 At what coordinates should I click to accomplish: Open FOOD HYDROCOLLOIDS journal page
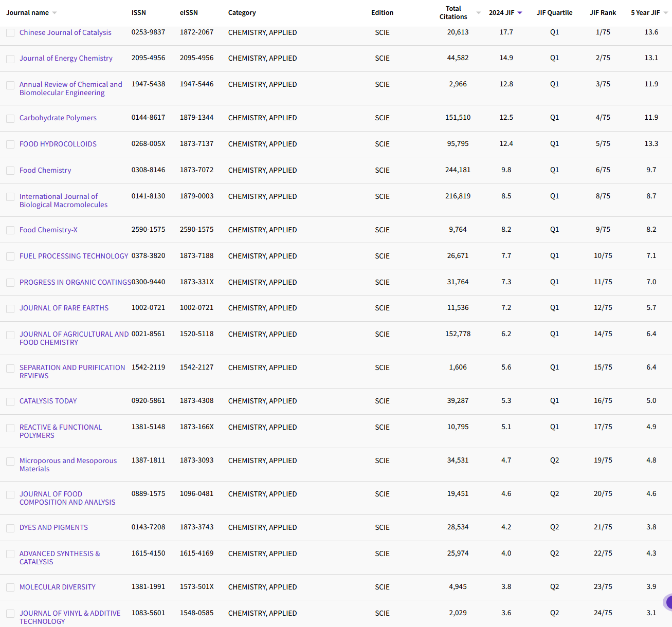click(x=58, y=144)
